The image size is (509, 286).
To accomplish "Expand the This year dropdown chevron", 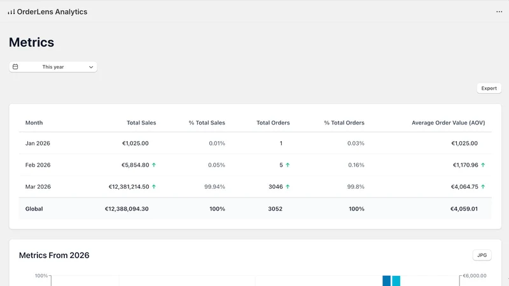I will pyautogui.click(x=91, y=67).
